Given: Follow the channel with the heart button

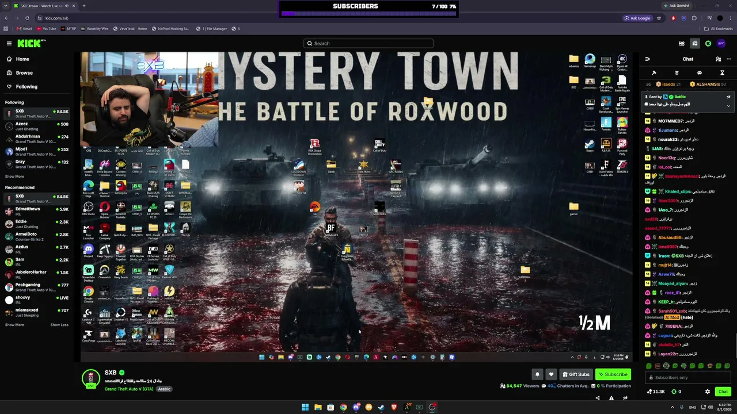Looking at the screenshot, I should (551, 374).
